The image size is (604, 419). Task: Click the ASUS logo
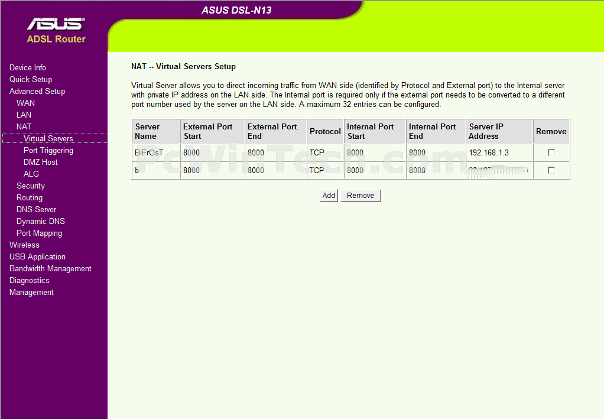pyautogui.click(x=56, y=24)
